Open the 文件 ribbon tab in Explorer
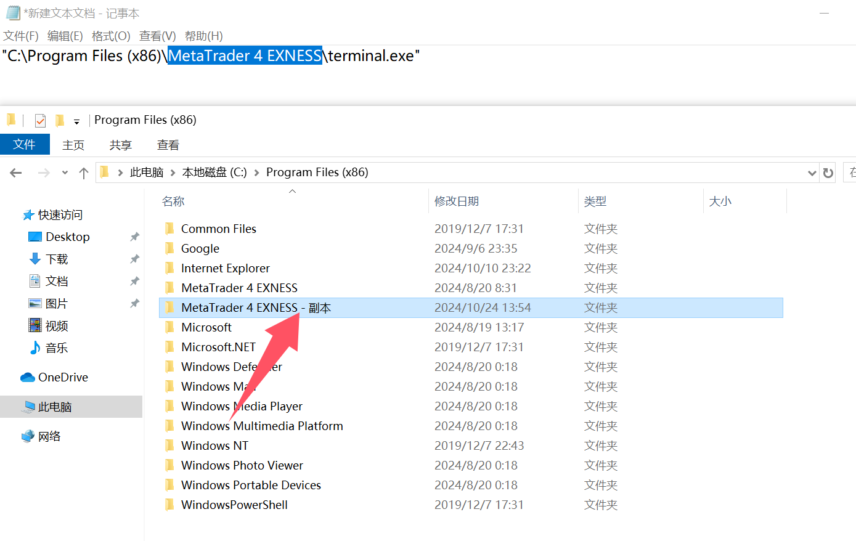The image size is (856, 541). (x=25, y=144)
